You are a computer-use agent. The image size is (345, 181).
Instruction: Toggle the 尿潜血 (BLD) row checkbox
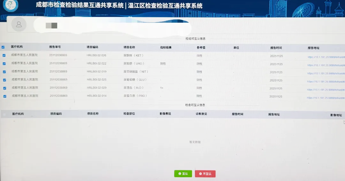point(5,88)
